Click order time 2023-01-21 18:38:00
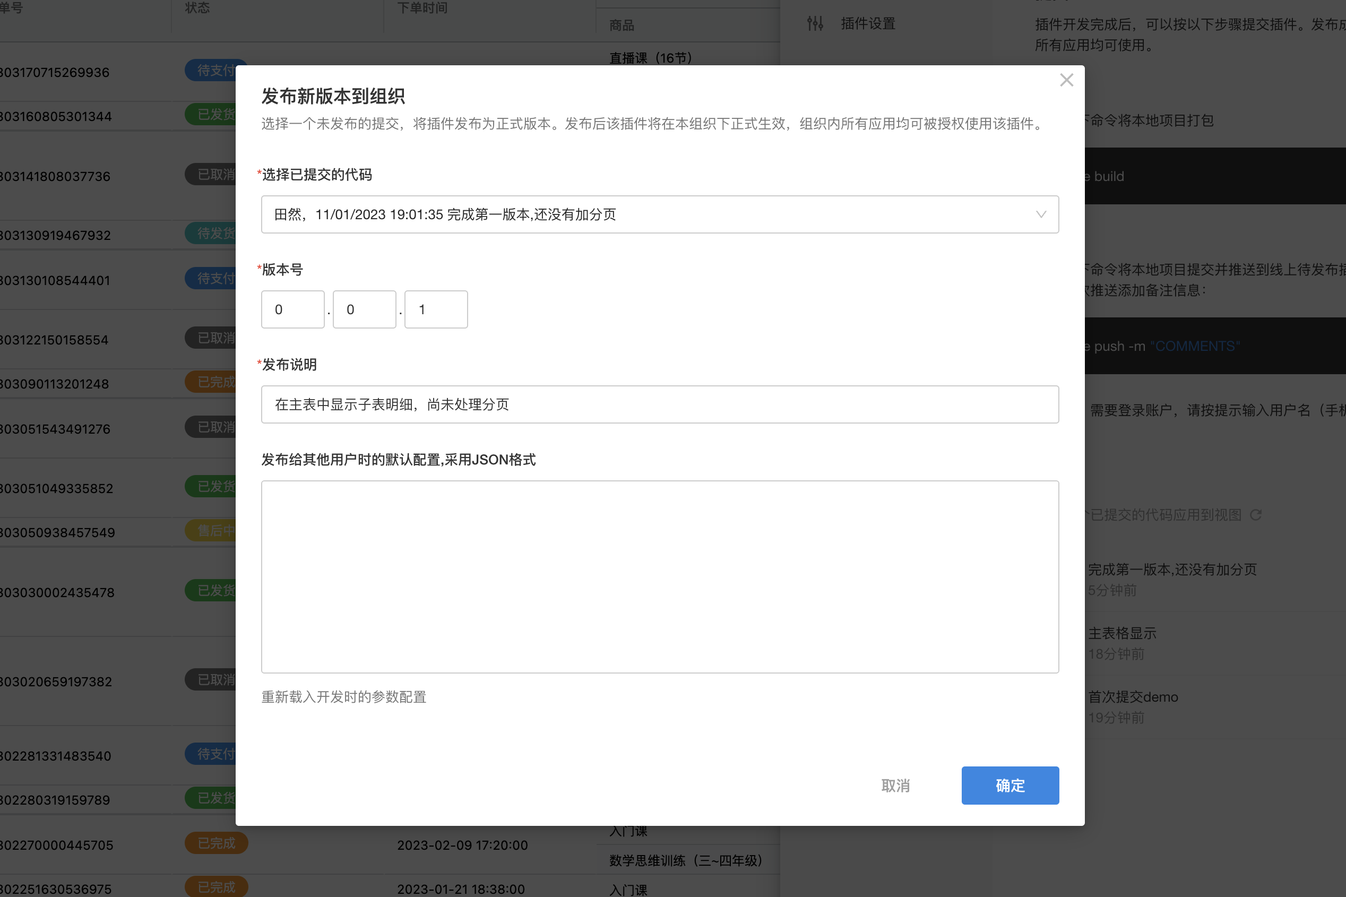1346x897 pixels. [461, 890]
